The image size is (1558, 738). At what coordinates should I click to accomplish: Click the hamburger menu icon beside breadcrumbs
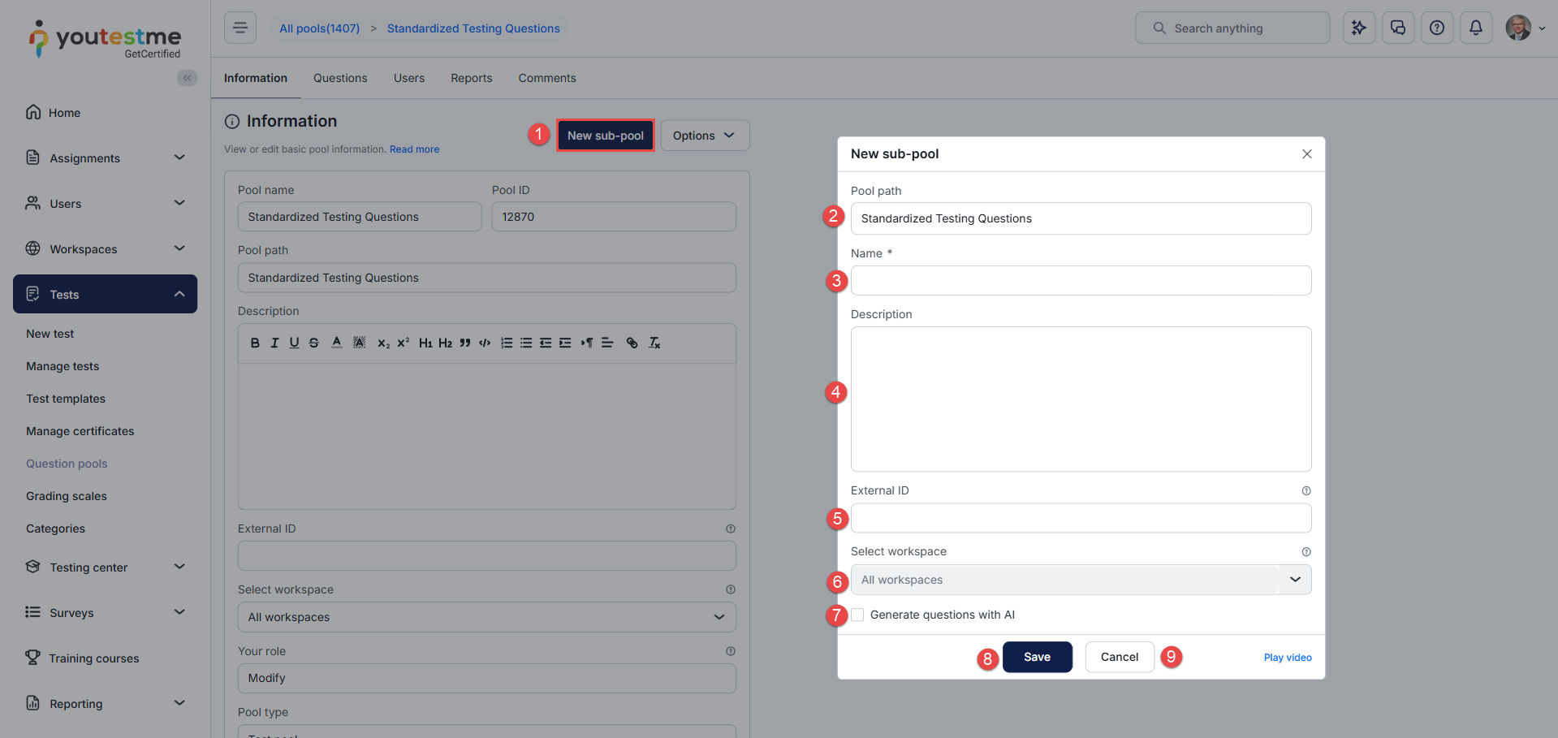coord(240,28)
